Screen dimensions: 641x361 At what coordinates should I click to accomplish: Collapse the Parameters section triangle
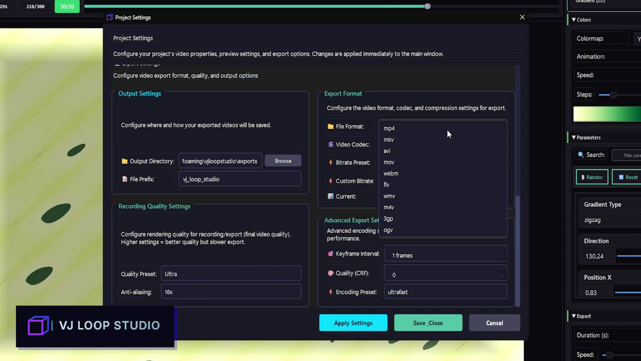tap(574, 137)
